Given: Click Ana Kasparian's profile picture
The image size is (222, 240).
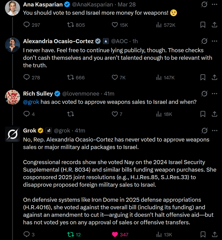Looking at the screenshot, I should coord(12,8).
